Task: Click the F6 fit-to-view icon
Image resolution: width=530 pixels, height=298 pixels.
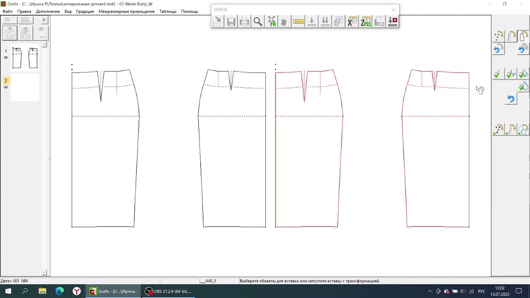Action: point(271,22)
